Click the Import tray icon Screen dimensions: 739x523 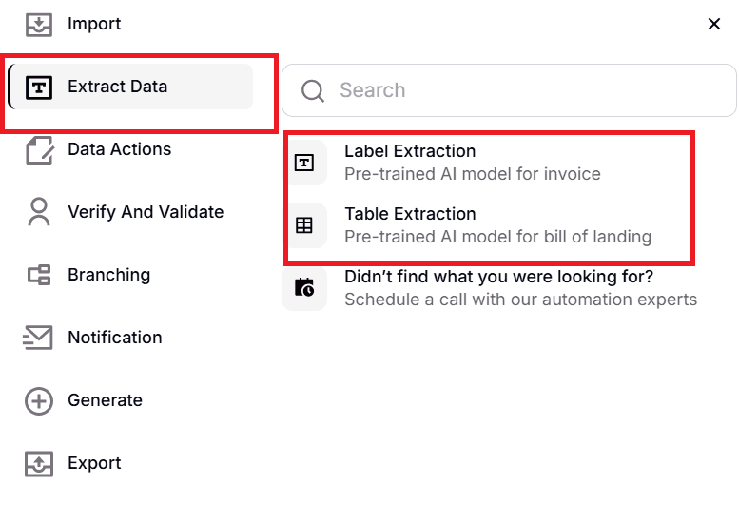39,24
